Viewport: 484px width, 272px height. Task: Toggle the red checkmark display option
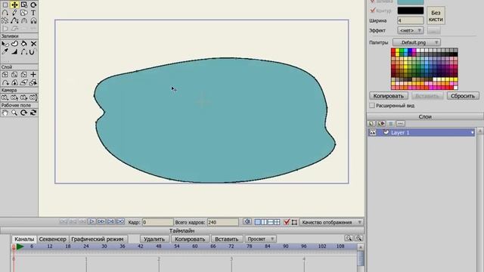pos(287,222)
